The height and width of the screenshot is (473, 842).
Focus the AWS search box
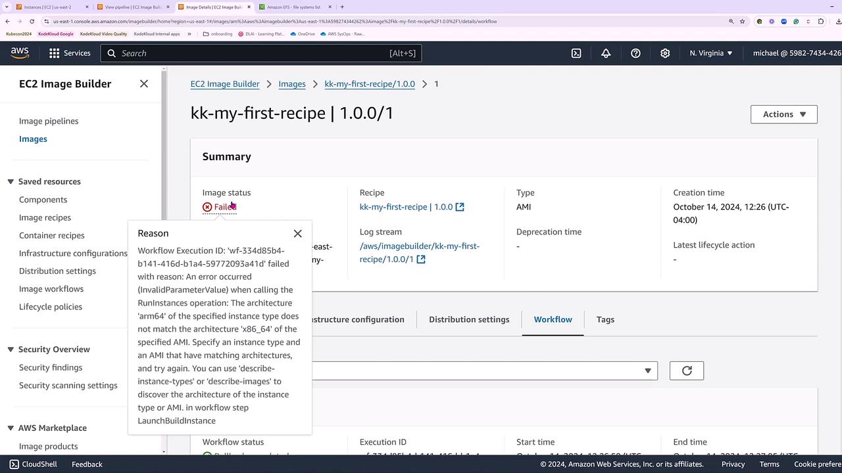[x=261, y=53]
